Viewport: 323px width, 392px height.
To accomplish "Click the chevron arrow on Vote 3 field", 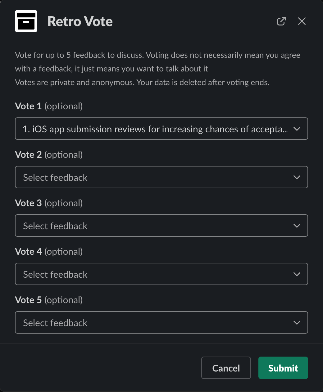I will pos(297,226).
